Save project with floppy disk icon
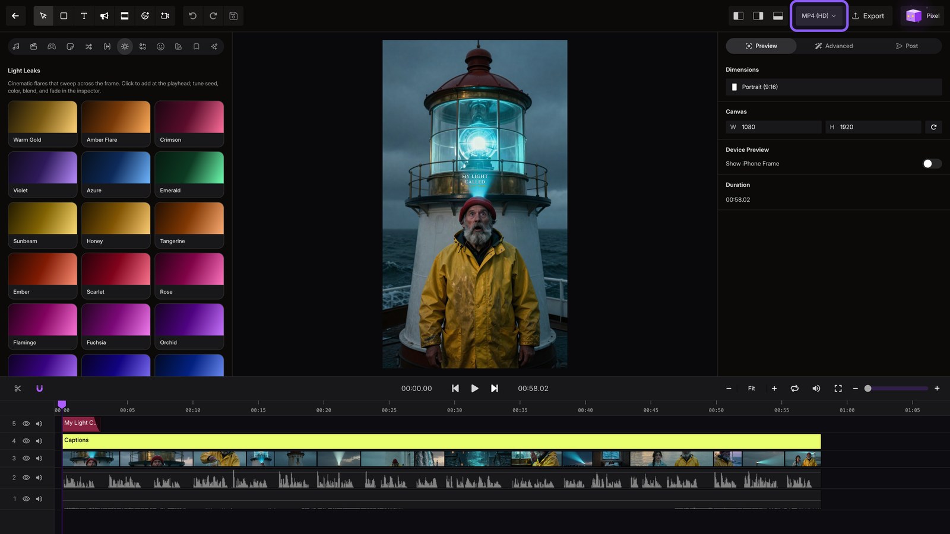The image size is (950, 534). pos(233,16)
